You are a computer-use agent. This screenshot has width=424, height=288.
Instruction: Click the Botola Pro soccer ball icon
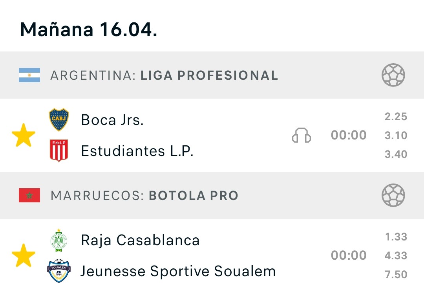[393, 195]
